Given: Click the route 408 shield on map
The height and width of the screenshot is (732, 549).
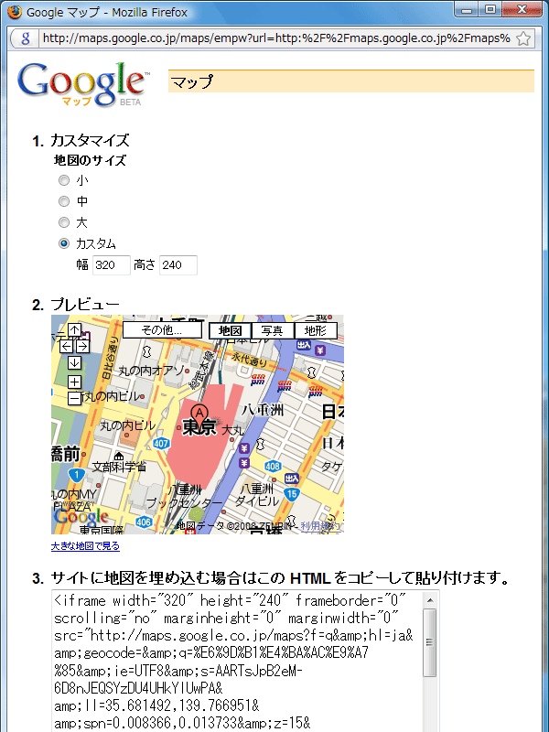Looking at the screenshot, I should pyautogui.click(x=273, y=466).
